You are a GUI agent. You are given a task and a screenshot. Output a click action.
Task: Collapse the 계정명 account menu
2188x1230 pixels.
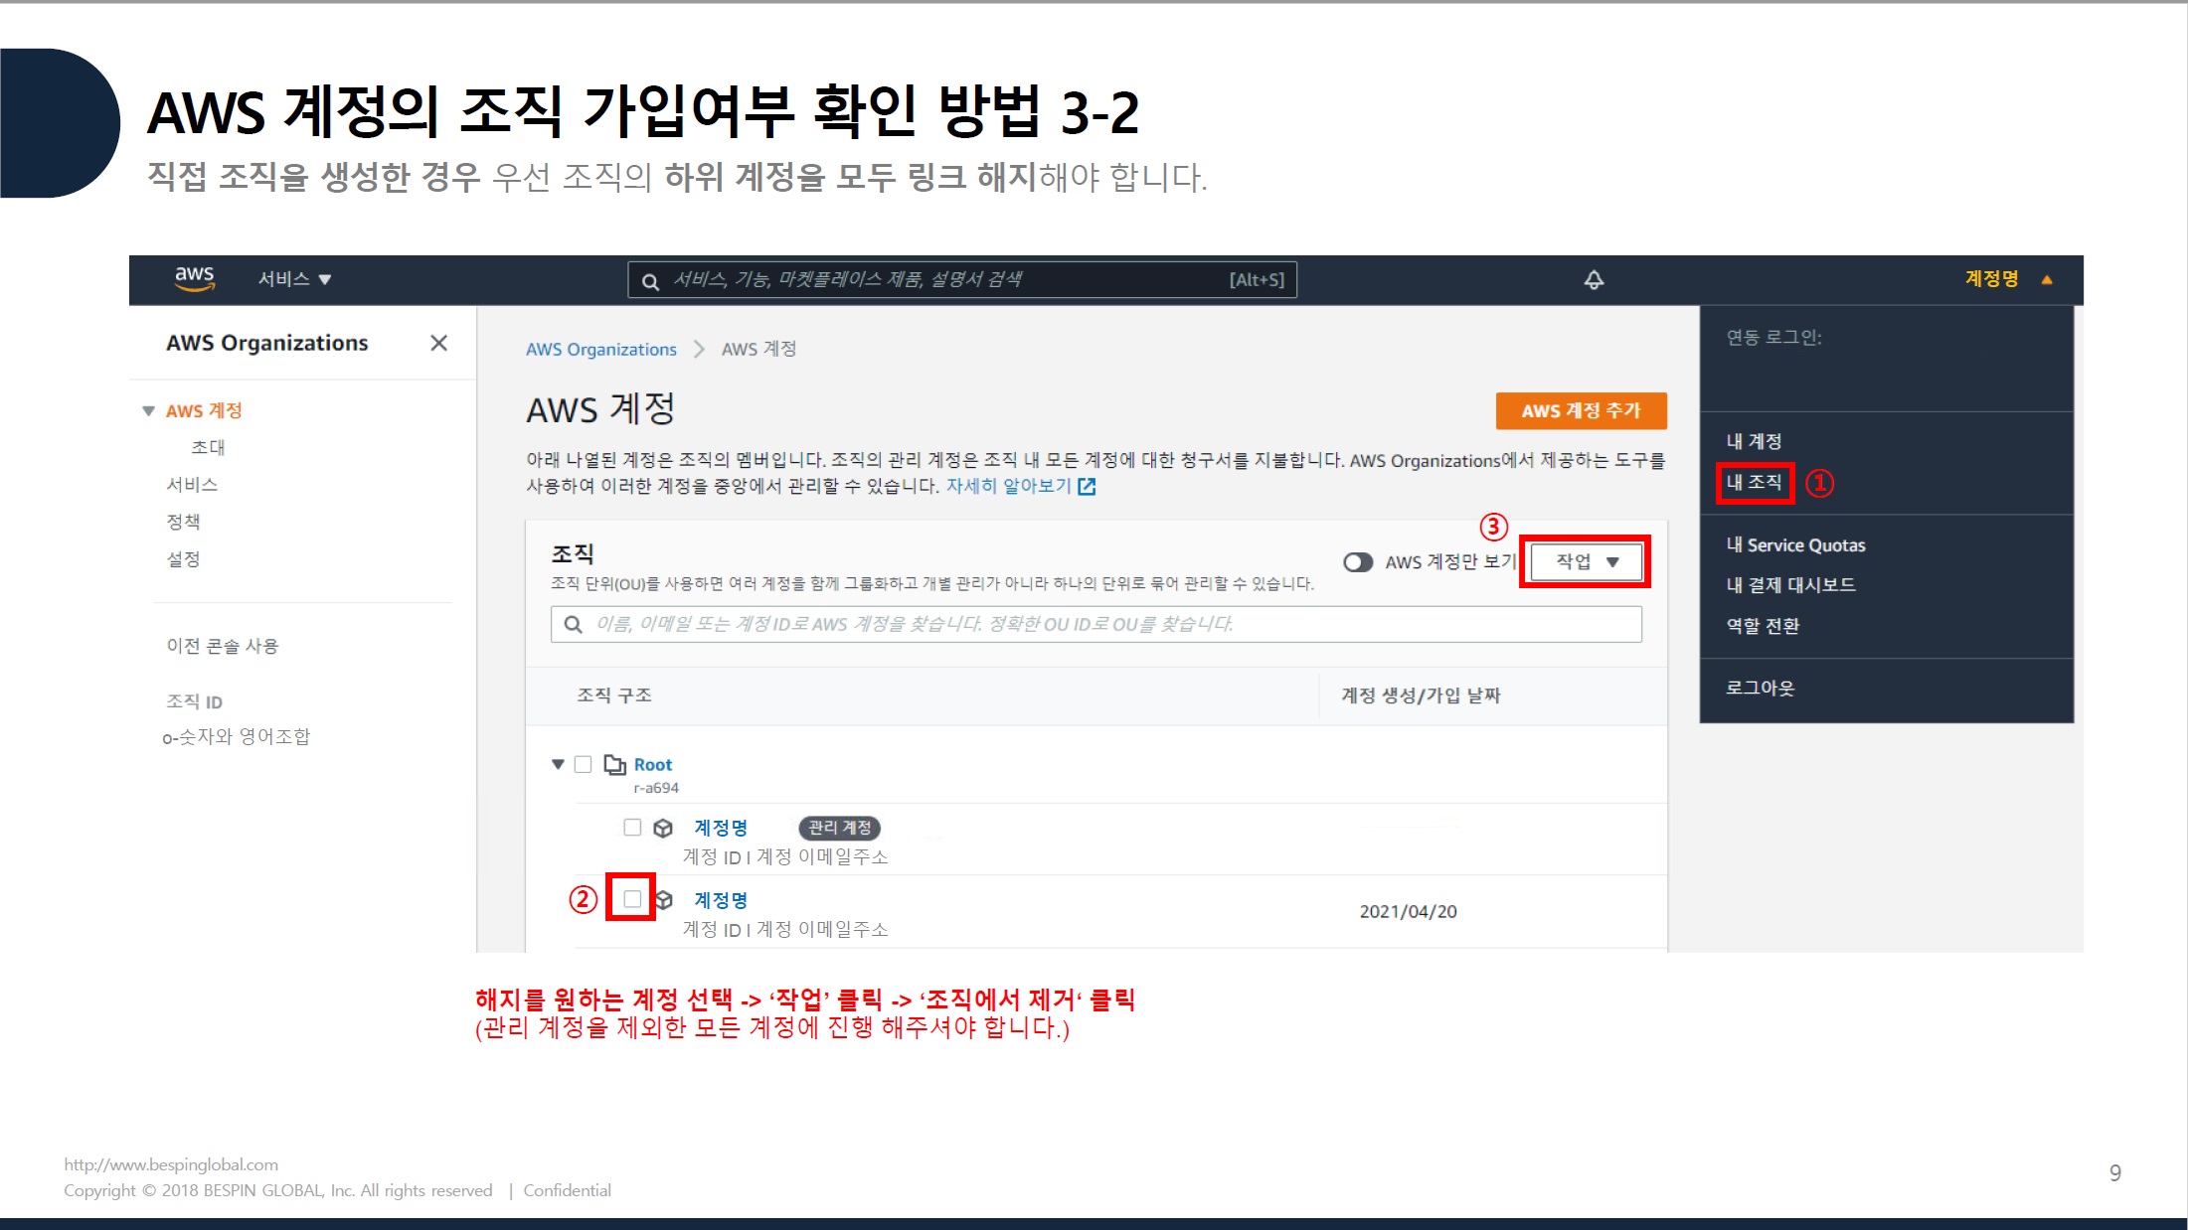tap(2008, 279)
